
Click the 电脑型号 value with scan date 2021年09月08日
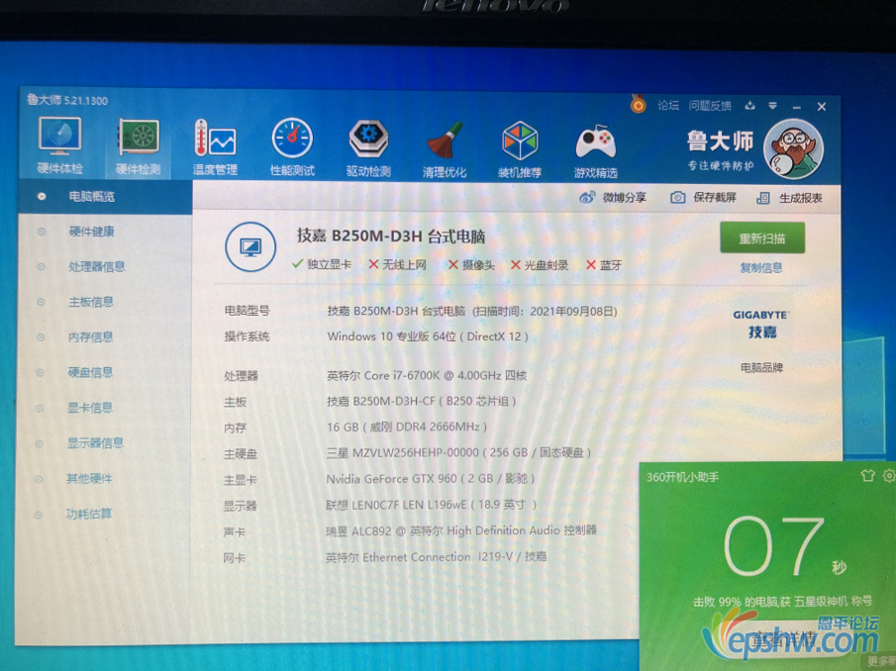(x=472, y=311)
